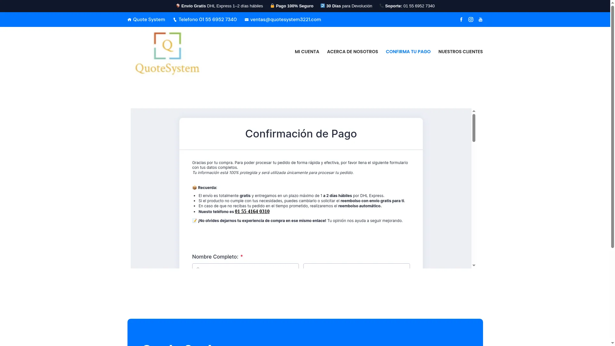The image size is (615, 346).
Task: Click the page scrollbar up arrow
Action: click(612, 2)
